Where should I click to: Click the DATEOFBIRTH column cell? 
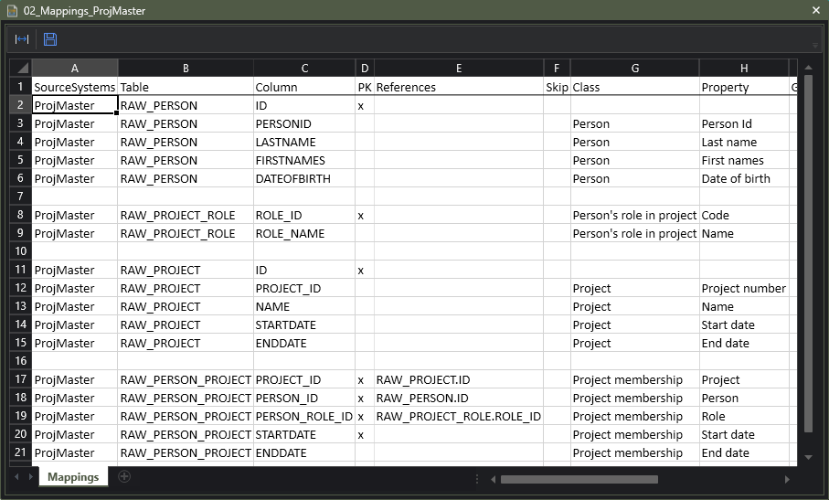coord(303,178)
